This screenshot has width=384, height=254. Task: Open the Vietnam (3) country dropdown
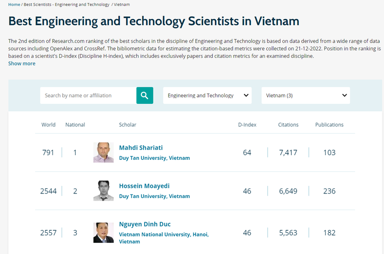point(305,95)
